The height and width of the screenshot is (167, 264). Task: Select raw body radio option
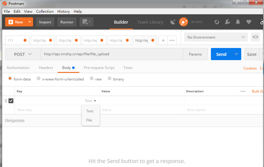tap(92, 78)
